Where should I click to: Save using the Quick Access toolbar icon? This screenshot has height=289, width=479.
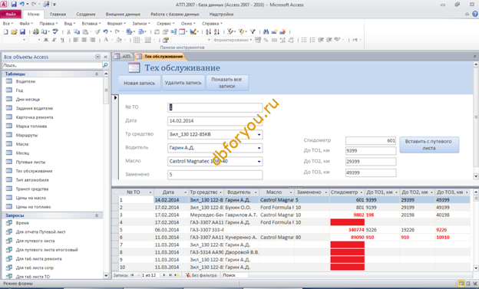pos(14,5)
